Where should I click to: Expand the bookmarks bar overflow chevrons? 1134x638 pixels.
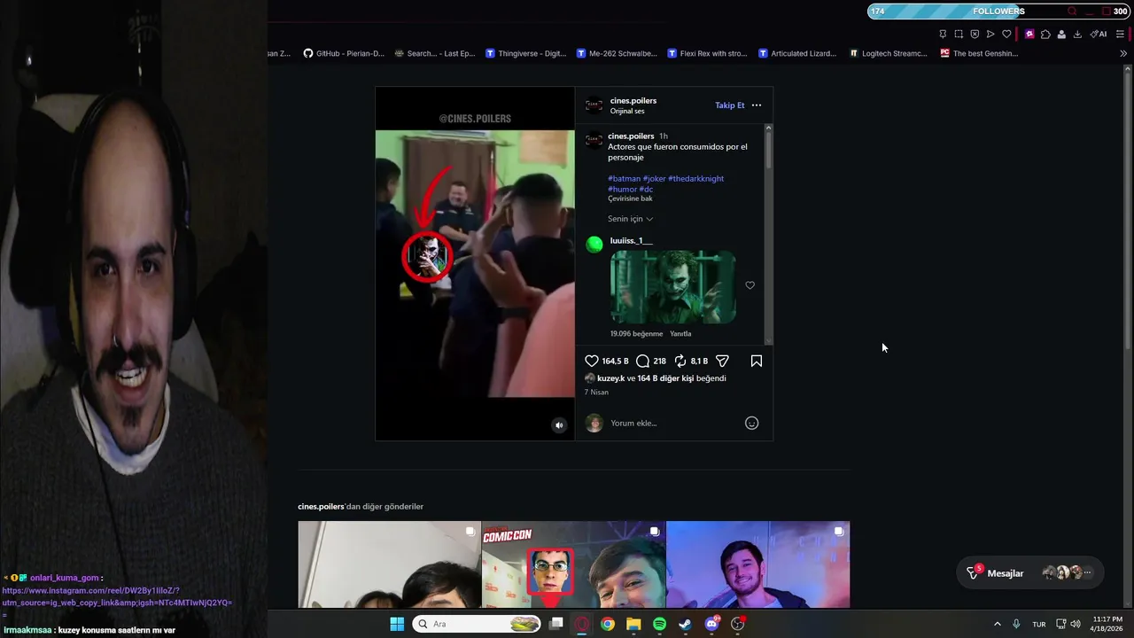point(1123,53)
